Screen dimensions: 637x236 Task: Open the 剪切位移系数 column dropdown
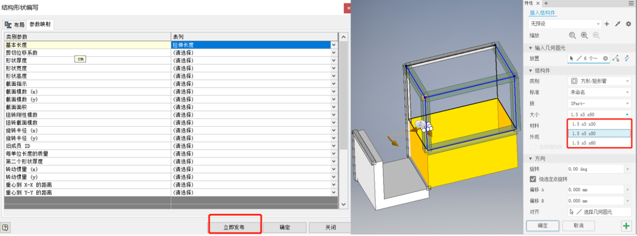(334, 53)
